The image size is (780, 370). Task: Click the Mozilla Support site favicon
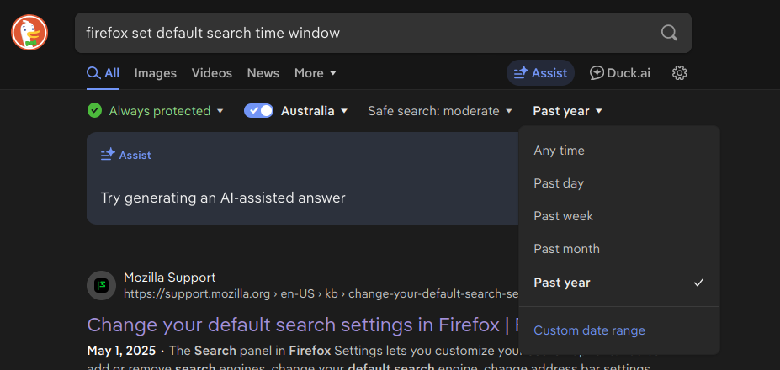102,285
